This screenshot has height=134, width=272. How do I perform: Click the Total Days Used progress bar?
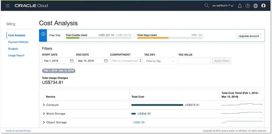tap(170, 38)
